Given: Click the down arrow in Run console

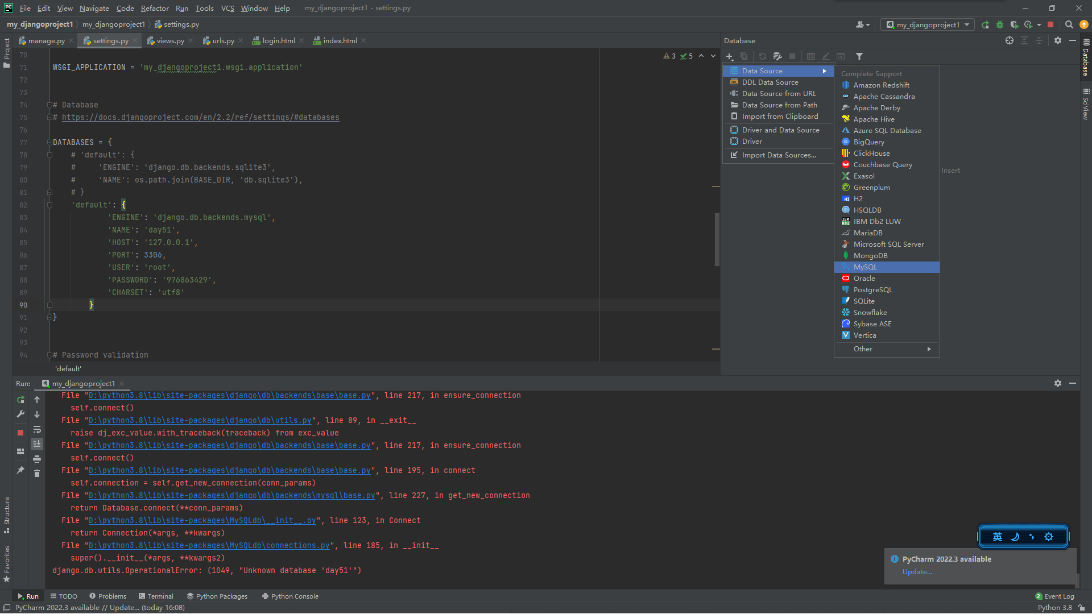Looking at the screenshot, I should coord(37,414).
